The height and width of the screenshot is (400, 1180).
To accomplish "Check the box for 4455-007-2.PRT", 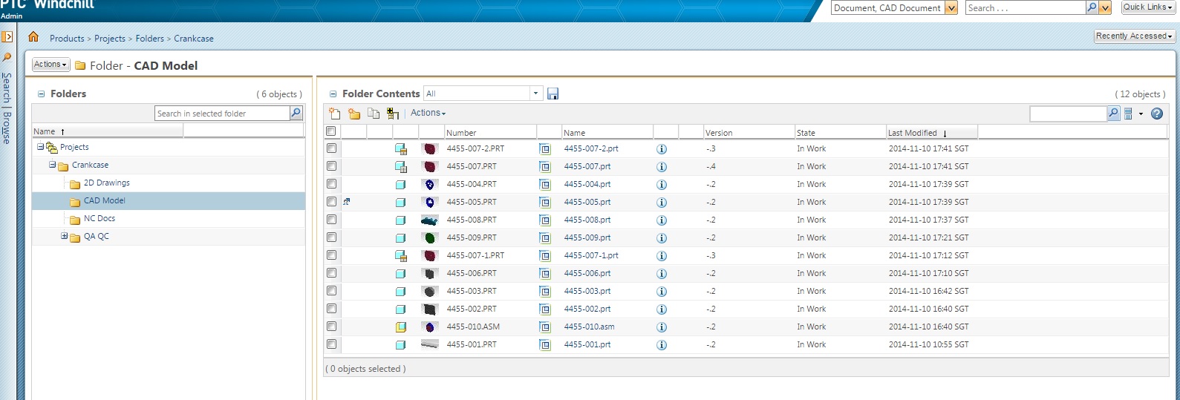I will [x=331, y=148].
